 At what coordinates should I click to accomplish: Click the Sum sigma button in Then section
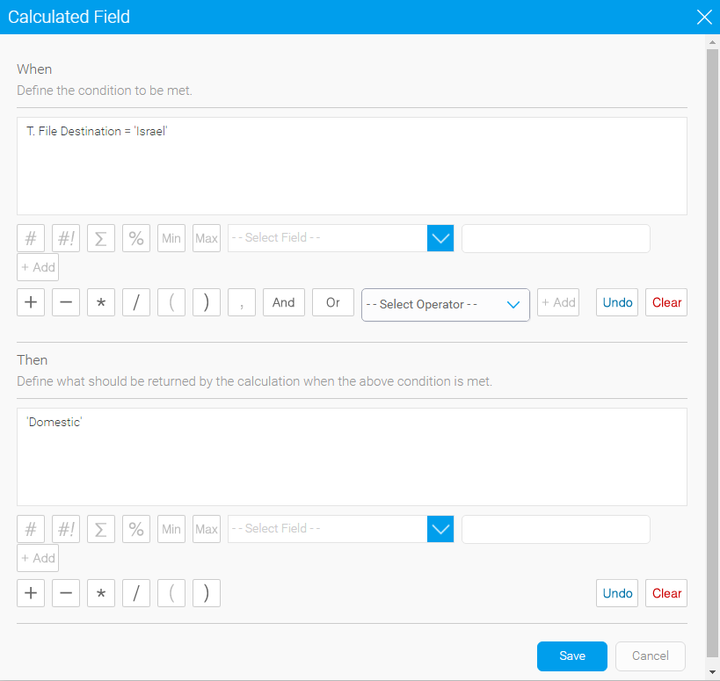point(101,529)
